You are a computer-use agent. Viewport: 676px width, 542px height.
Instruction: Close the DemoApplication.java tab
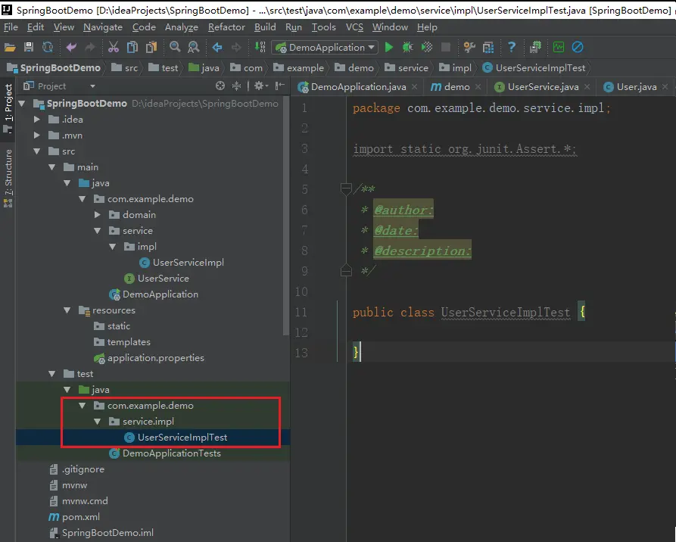[414, 86]
